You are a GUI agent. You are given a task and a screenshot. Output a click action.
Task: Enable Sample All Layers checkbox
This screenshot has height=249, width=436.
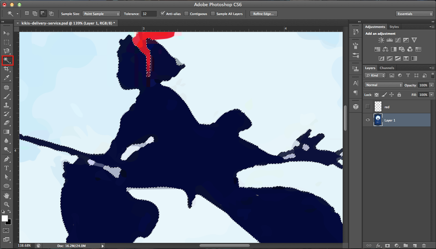[x=213, y=14]
